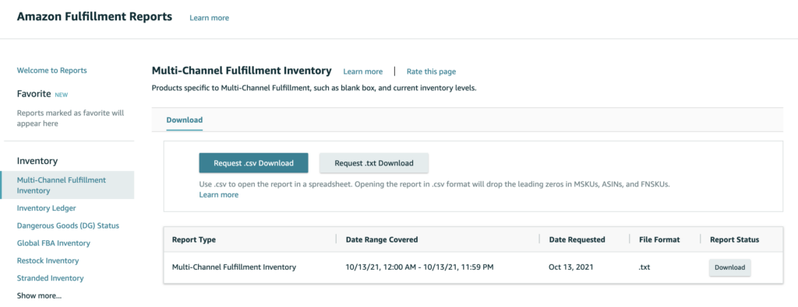The image size is (798, 307).
Task: Select the Oct 13, 2021 cell
Action: pos(570,267)
